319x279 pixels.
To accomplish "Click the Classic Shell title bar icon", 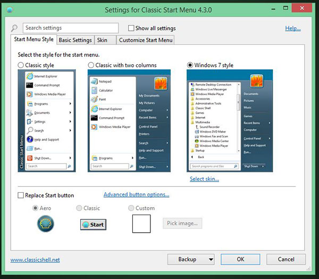I will (x=10, y=10).
